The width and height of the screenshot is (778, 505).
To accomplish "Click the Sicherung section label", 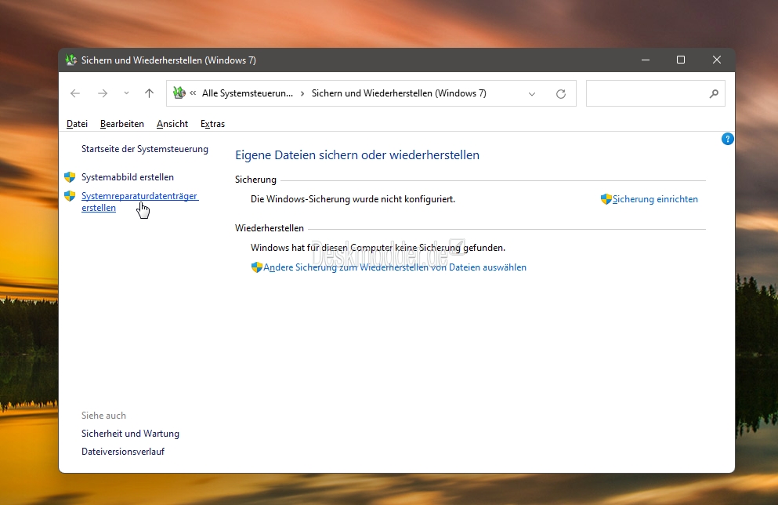I will click(x=255, y=180).
